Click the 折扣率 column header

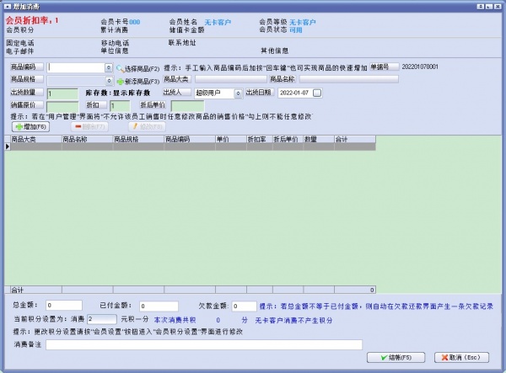click(260, 139)
